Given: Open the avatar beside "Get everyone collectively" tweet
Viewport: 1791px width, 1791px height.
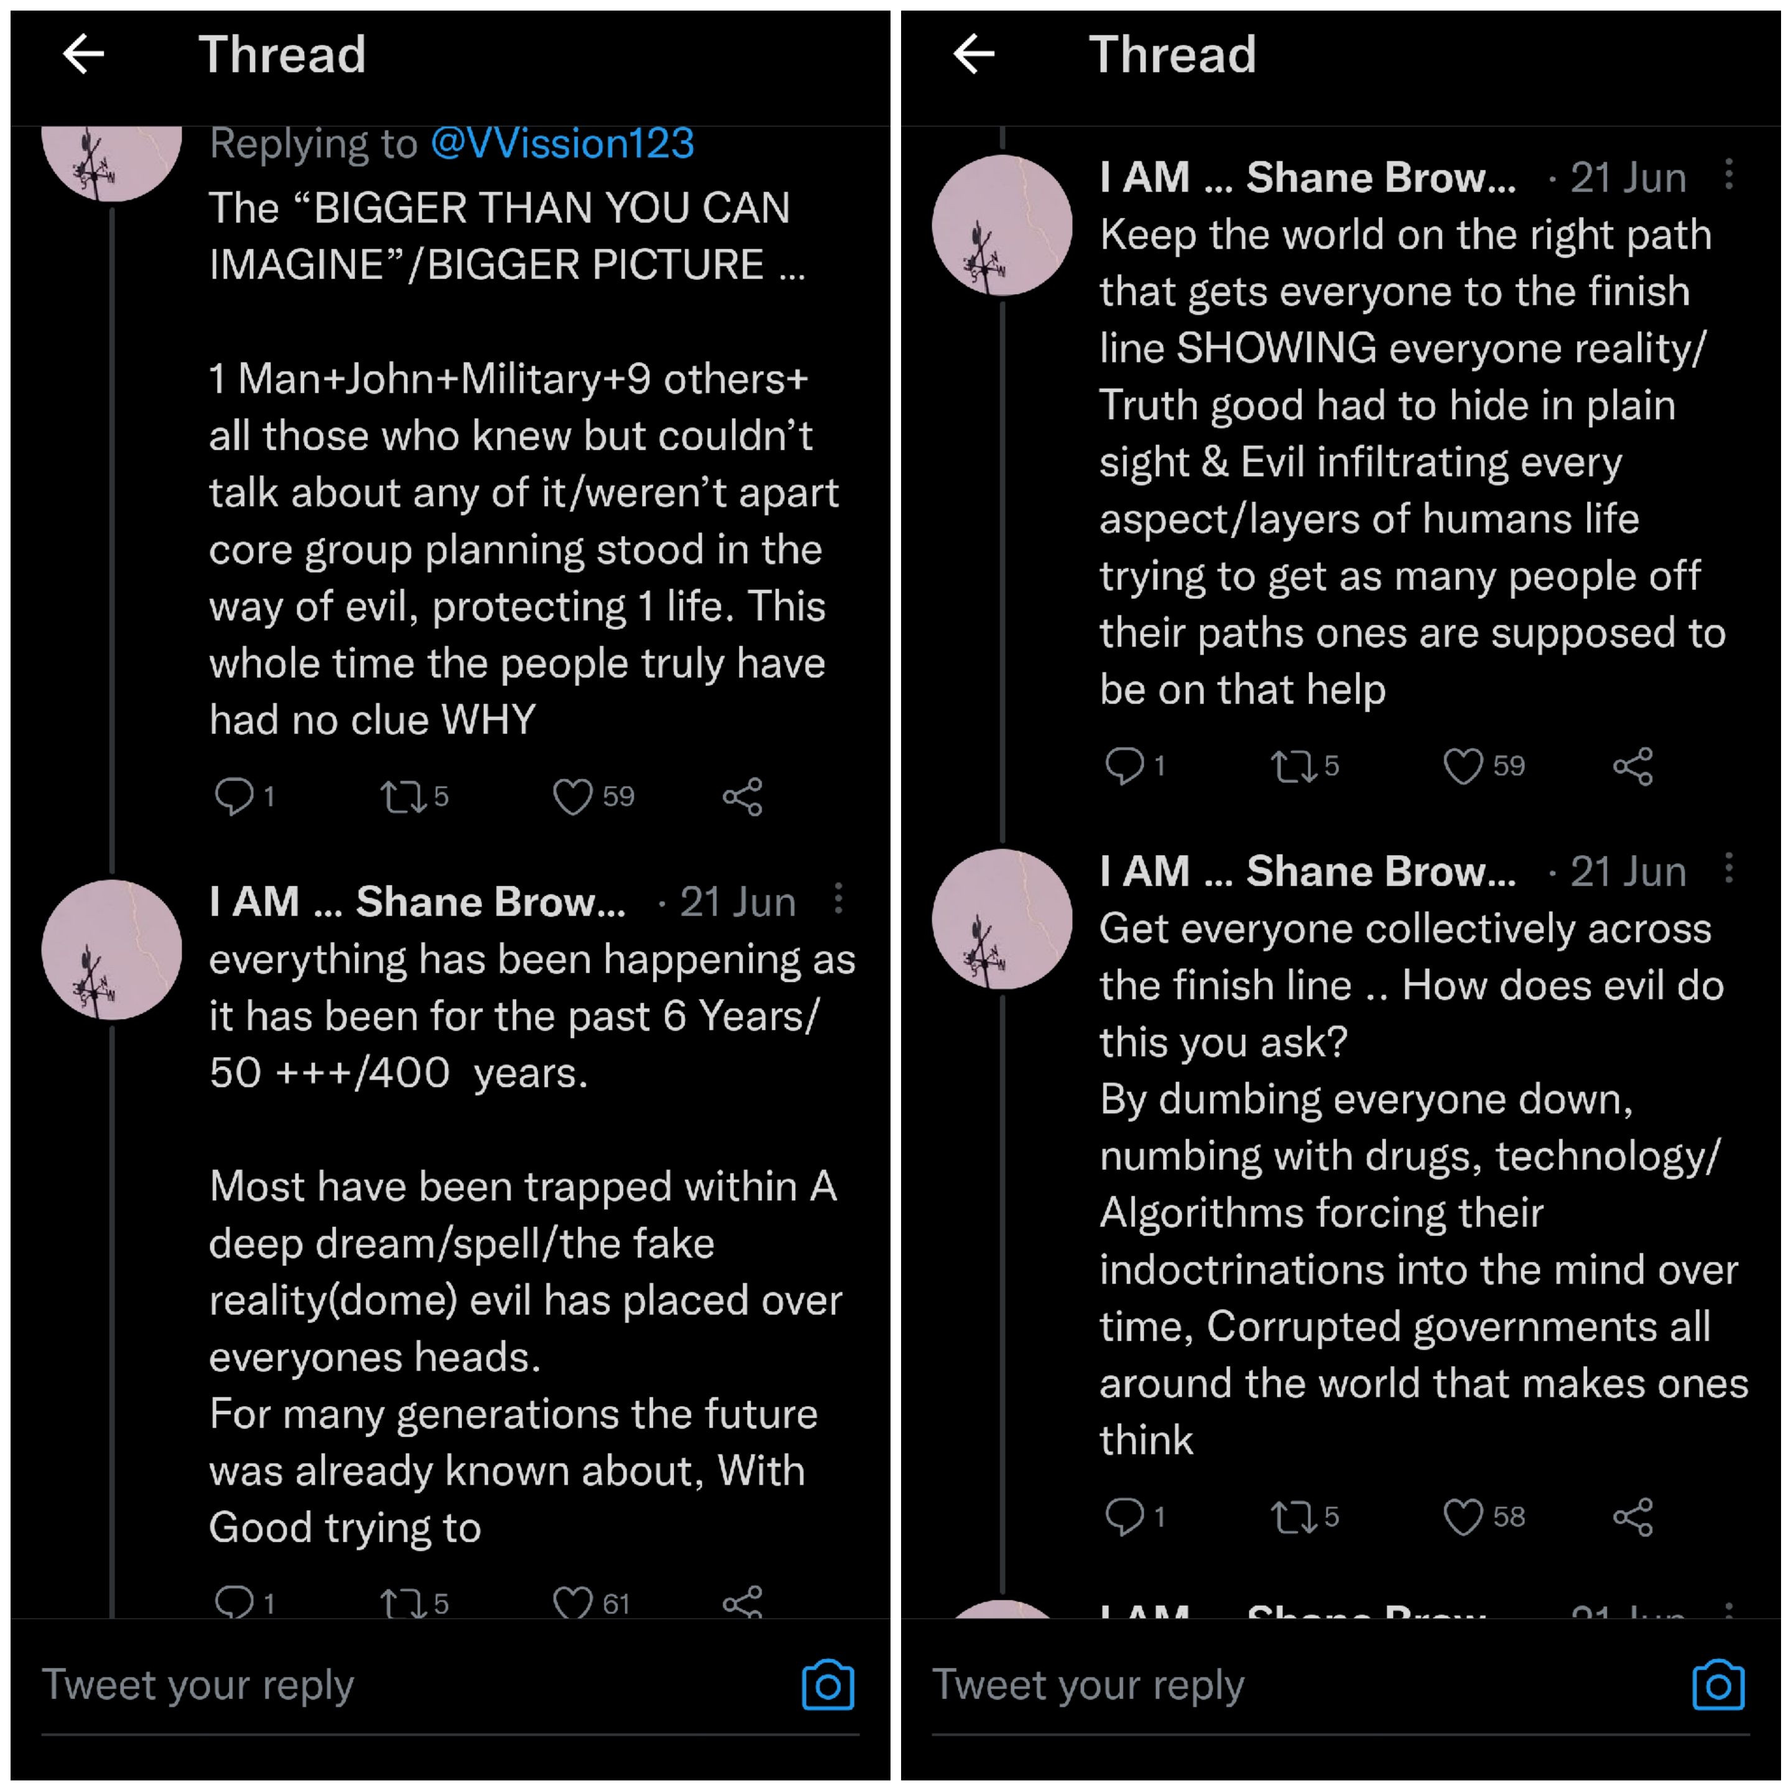Looking at the screenshot, I should coord(1002,919).
